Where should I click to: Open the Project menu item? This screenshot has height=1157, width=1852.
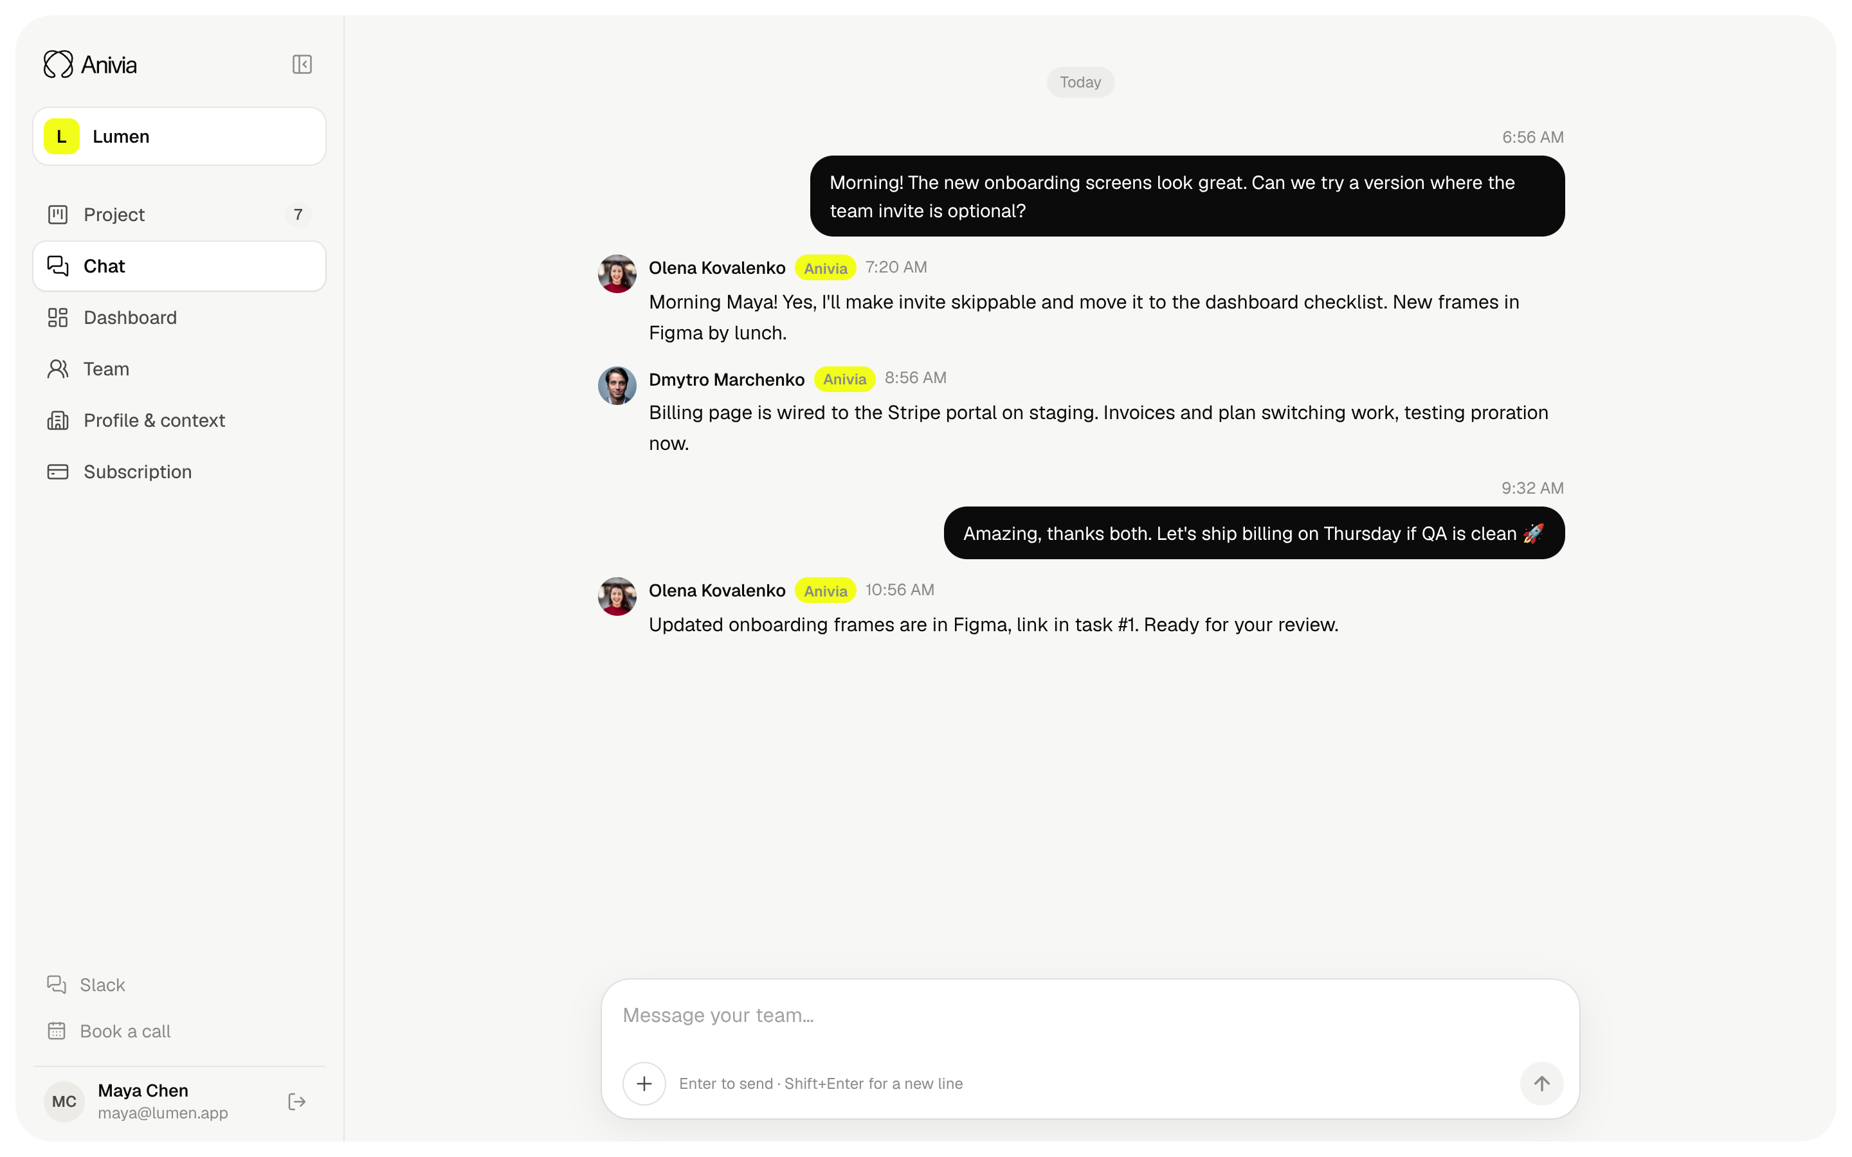coord(179,214)
